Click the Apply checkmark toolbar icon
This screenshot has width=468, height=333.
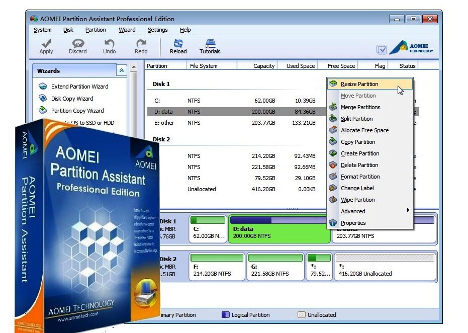pyautogui.click(x=46, y=44)
